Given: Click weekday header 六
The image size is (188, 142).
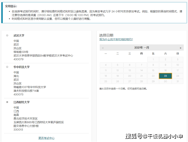Looking at the screenshot, I should [165, 54].
